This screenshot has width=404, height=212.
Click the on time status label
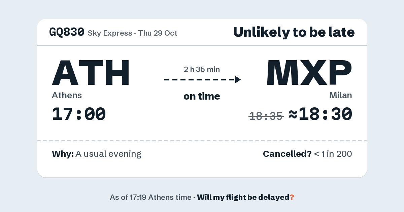[202, 96]
